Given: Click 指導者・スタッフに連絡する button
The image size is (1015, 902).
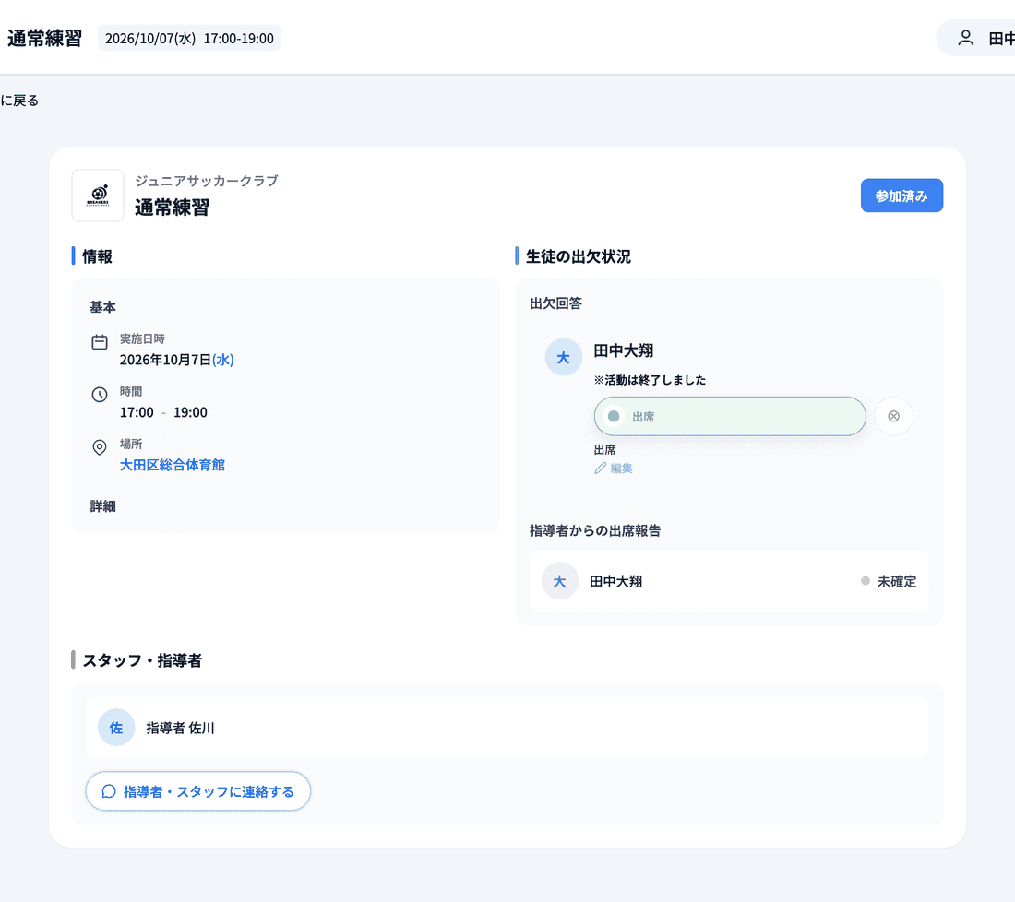Looking at the screenshot, I should 198,790.
